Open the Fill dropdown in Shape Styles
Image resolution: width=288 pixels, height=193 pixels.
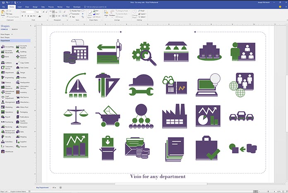click(96, 11)
